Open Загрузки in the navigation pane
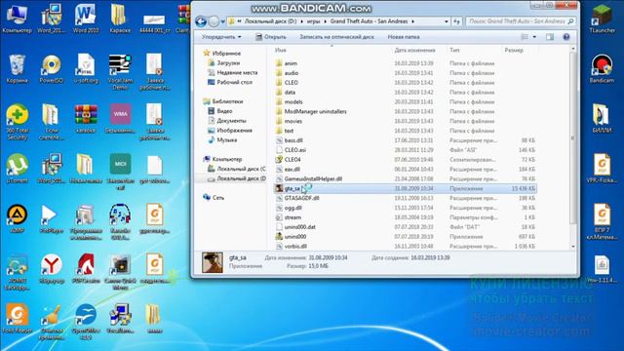The height and width of the screenshot is (351, 624). (x=228, y=62)
